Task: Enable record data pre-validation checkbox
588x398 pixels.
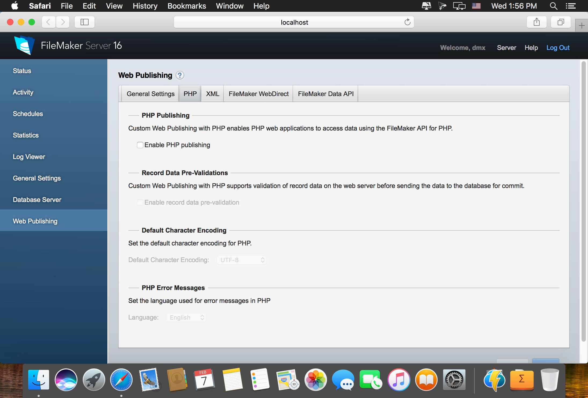Action: tap(140, 202)
